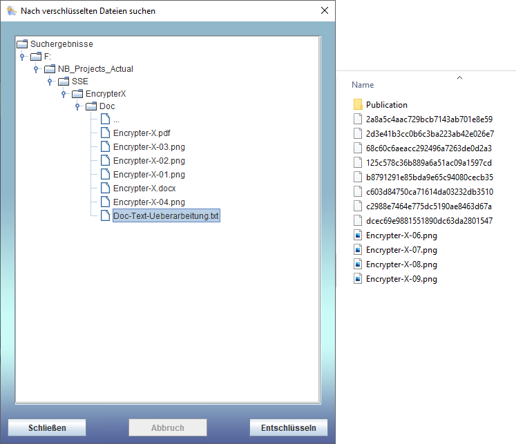Click the Encrypter-X-06.png image file icon
Image resolution: width=516 pixels, height=444 pixels.
[x=358, y=235]
